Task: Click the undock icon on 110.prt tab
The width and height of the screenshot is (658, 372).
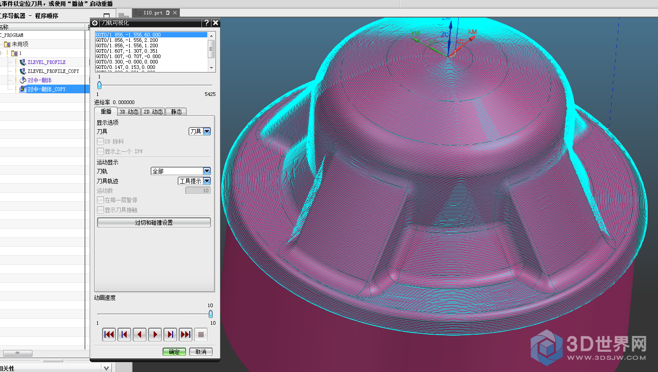Action: [x=168, y=13]
